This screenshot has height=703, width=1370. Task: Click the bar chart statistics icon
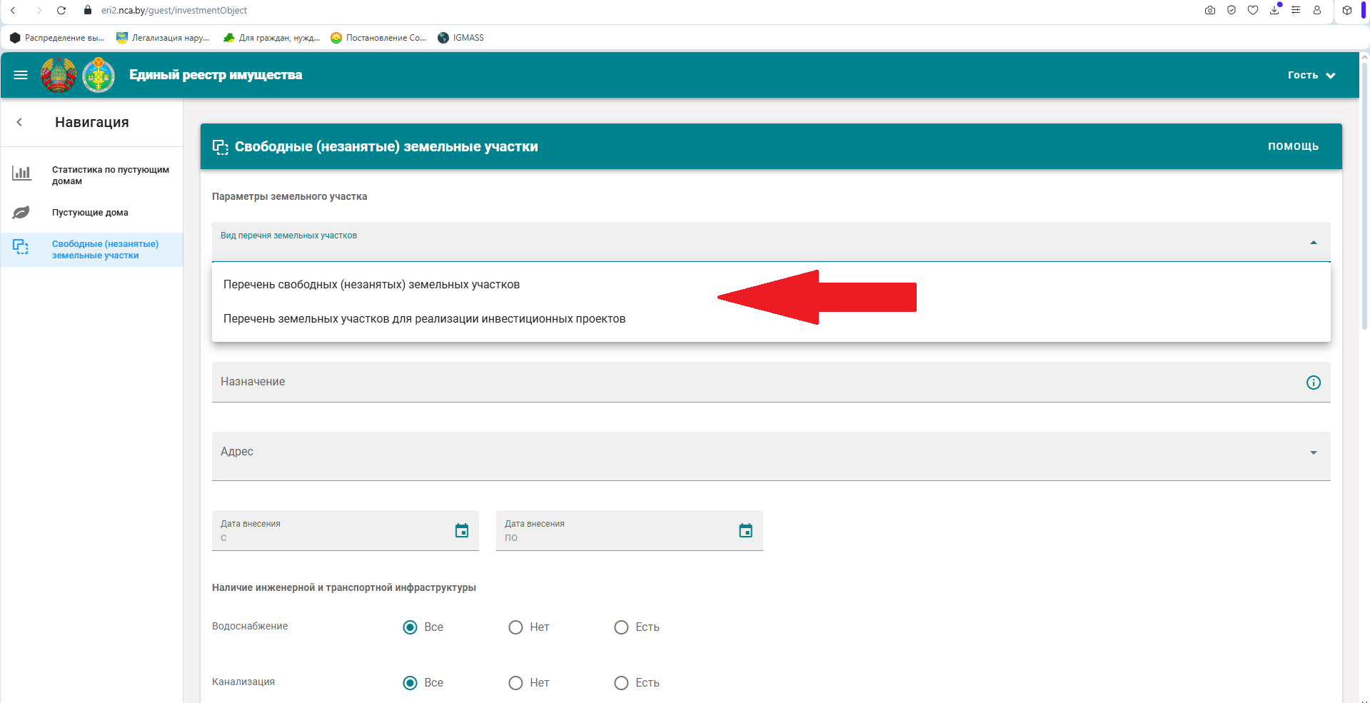click(x=21, y=173)
